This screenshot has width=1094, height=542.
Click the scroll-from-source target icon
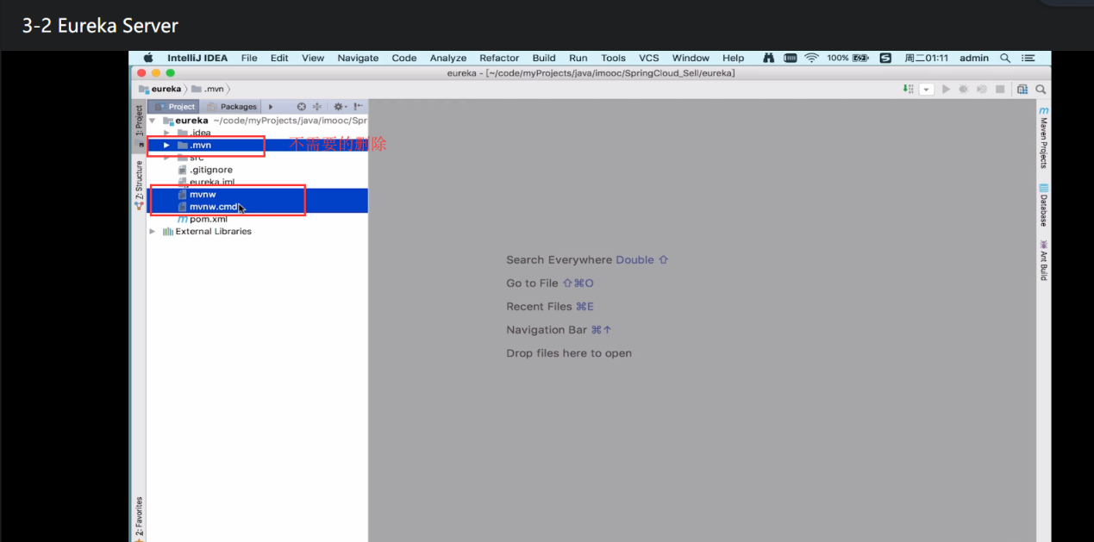tap(301, 107)
